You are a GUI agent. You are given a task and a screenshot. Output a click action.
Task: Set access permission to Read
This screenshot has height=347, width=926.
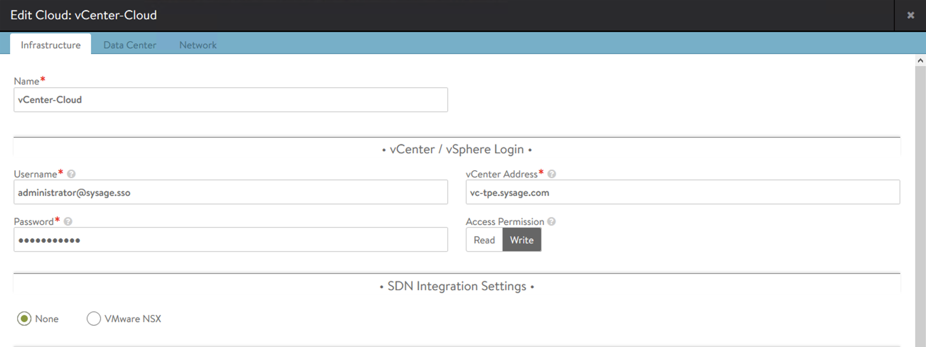[484, 240]
